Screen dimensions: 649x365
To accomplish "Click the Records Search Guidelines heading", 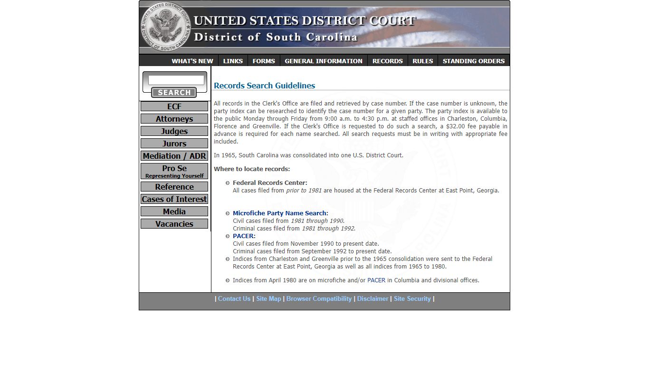I will click(x=265, y=86).
